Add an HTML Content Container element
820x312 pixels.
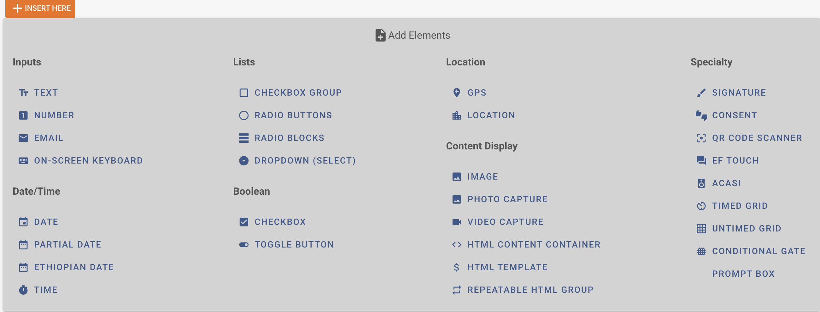[x=526, y=245]
